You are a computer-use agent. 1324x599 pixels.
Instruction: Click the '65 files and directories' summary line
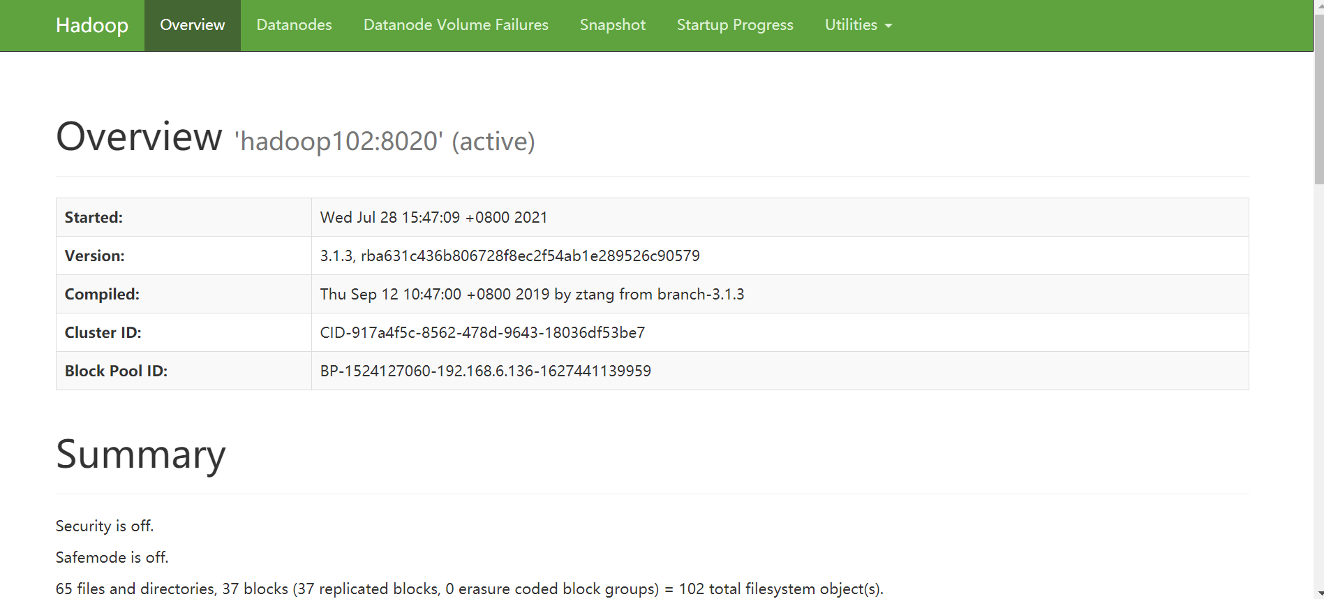470,589
